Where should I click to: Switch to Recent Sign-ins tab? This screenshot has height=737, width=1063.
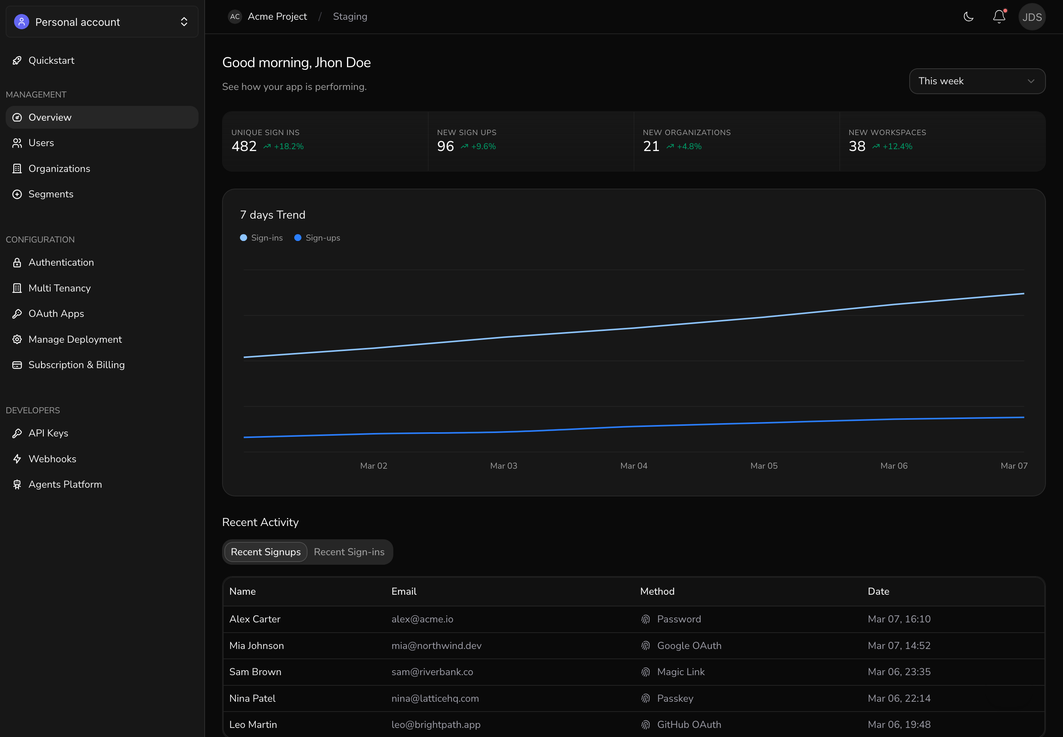349,552
